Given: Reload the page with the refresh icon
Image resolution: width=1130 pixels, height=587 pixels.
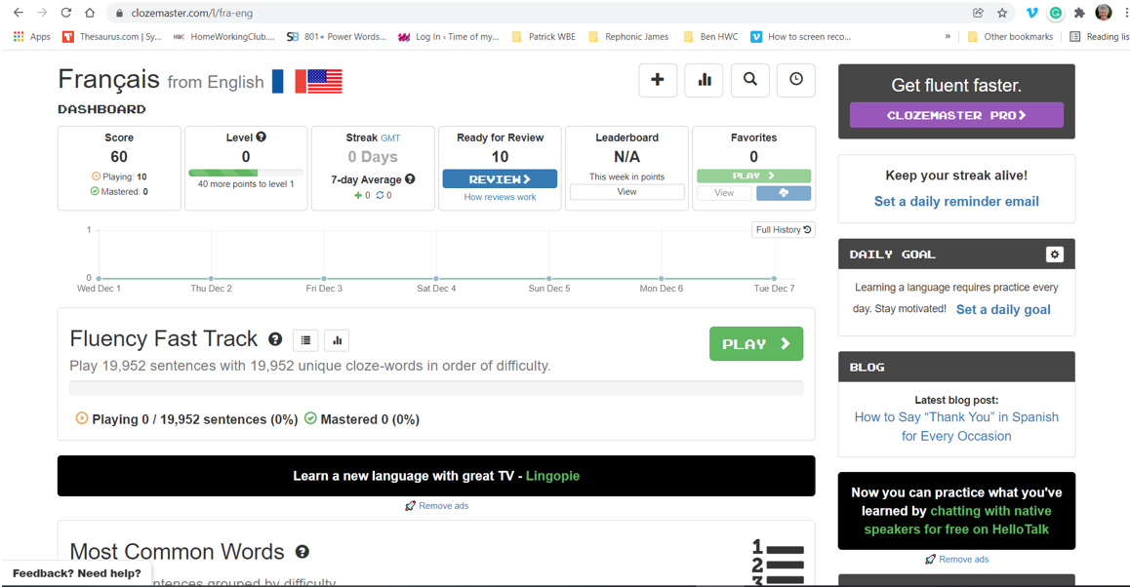Looking at the screenshot, I should click(x=65, y=13).
